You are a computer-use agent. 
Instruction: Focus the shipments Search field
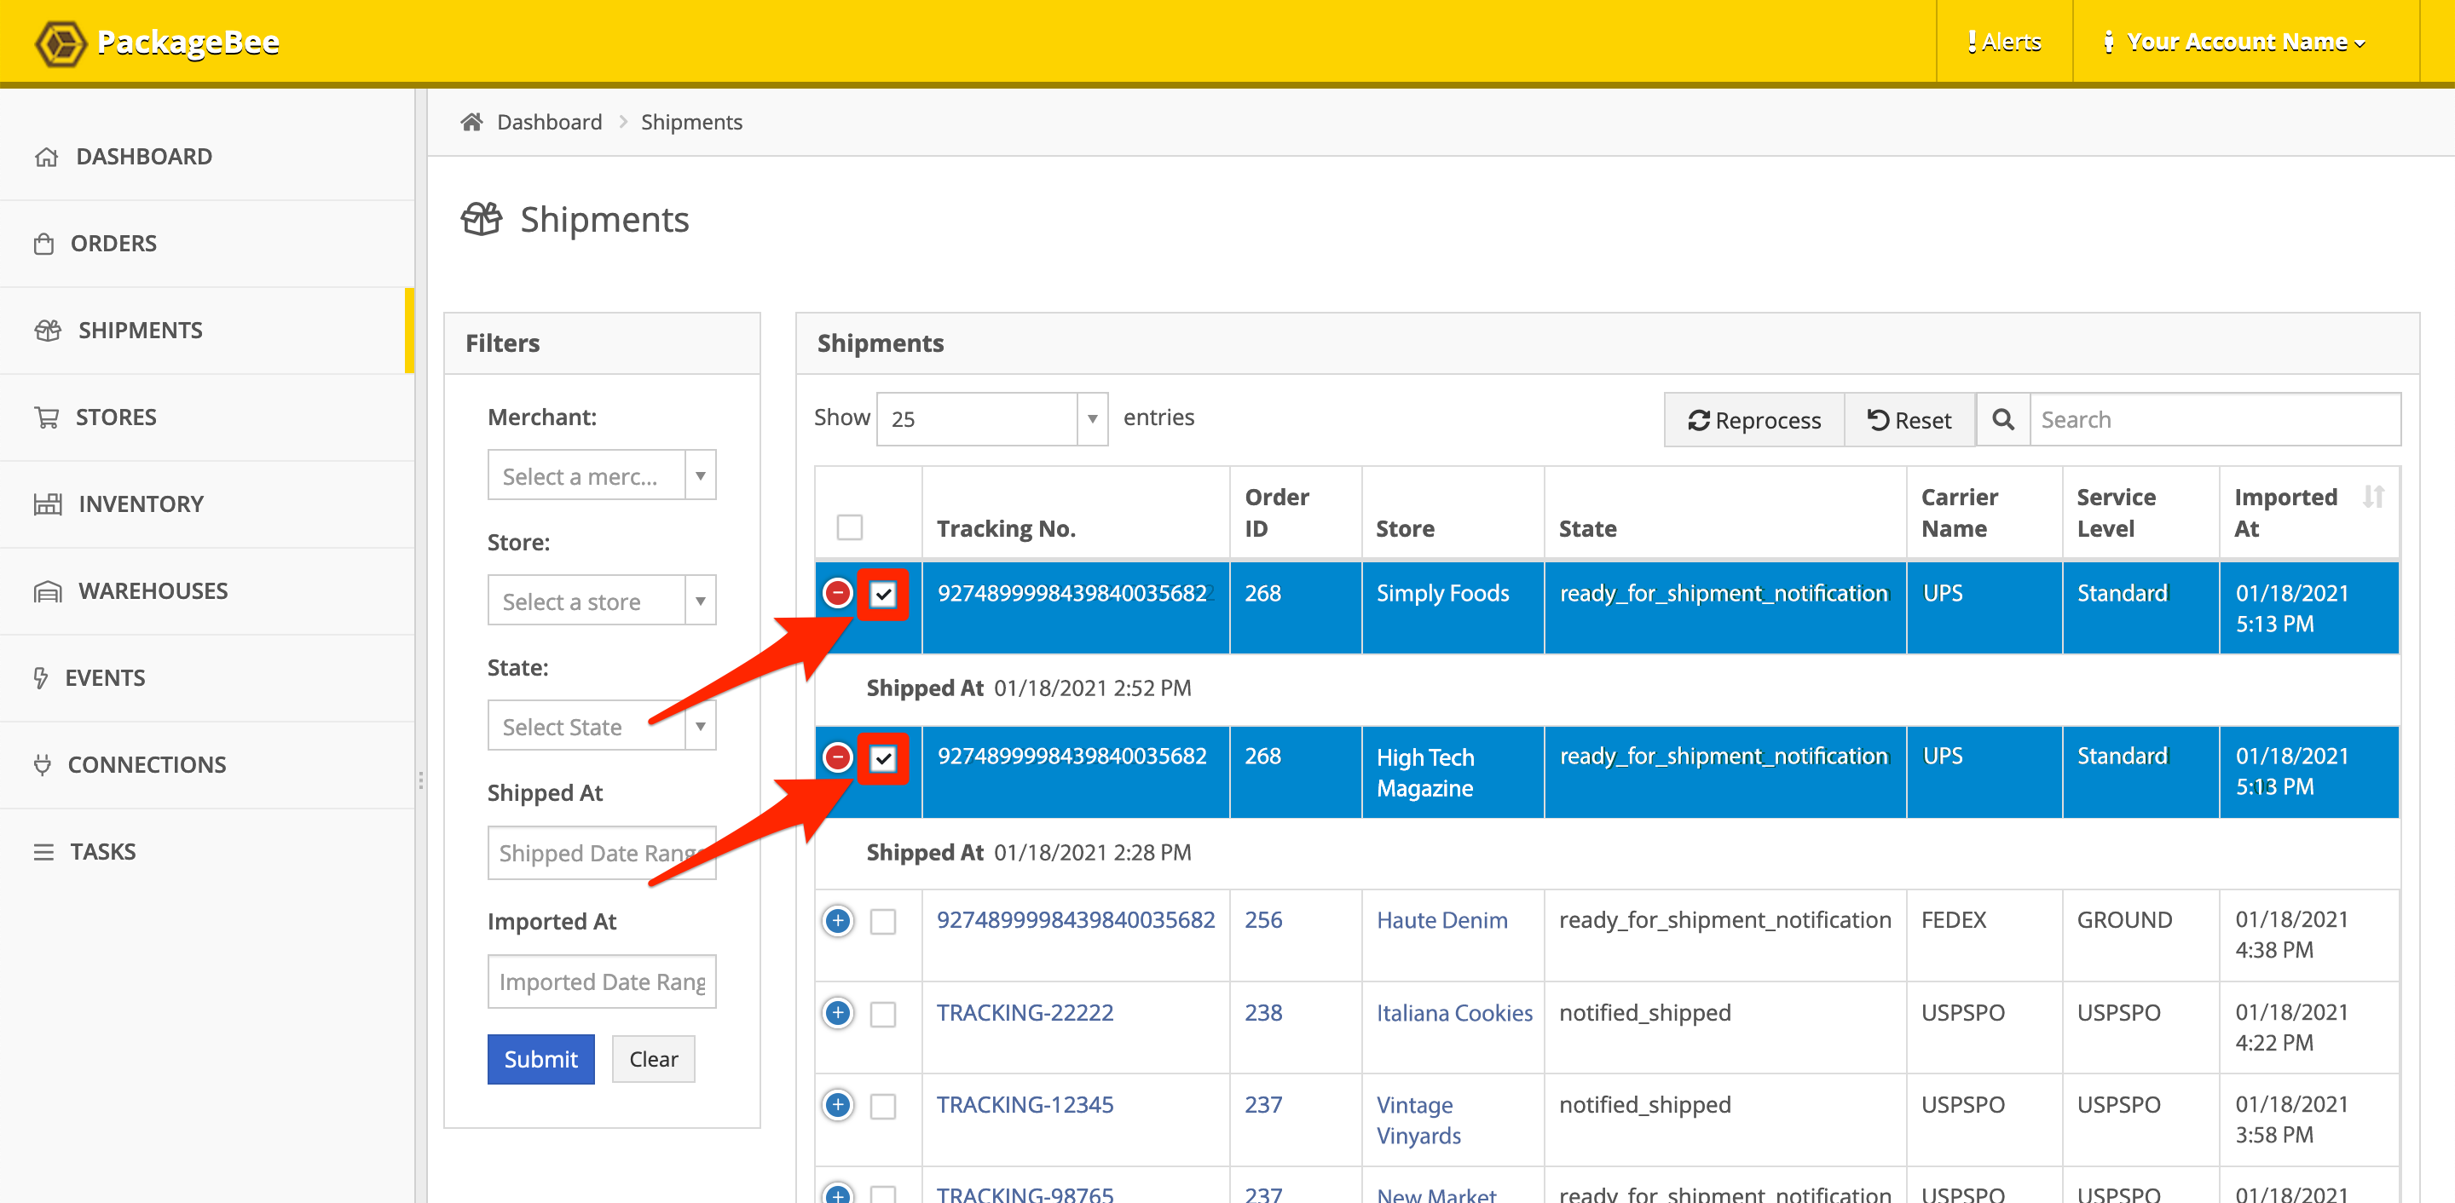2215,419
